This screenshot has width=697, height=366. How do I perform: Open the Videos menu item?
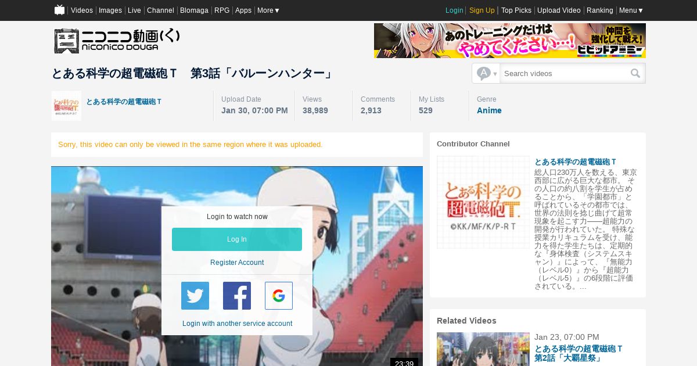tap(82, 10)
